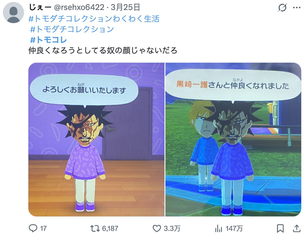This screenshot has width=305, height=237.
Task: Click the 3.3万 likes count
Action: pos(172,228)
